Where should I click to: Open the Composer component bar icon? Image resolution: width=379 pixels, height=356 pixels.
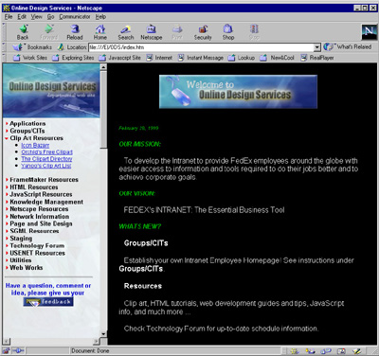point(356,351)
